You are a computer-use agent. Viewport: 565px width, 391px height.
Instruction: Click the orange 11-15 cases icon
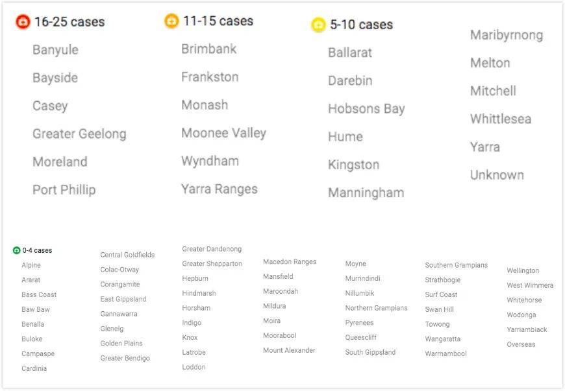tap(171, 21)
